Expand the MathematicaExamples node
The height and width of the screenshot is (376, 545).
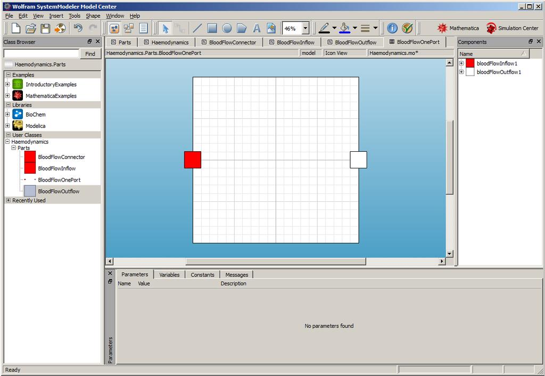click(x=7, y=96)
